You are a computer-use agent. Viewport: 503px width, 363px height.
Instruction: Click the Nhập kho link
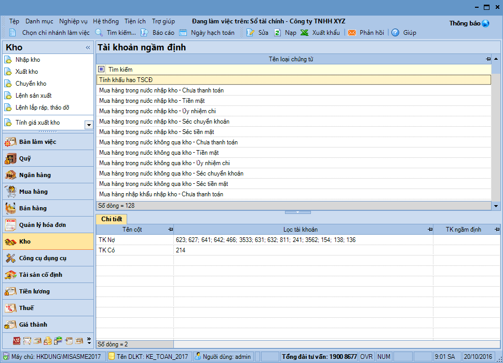28,60
